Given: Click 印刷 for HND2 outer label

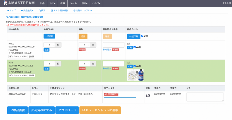Looking at the screenshot, I should pos(46,50).
